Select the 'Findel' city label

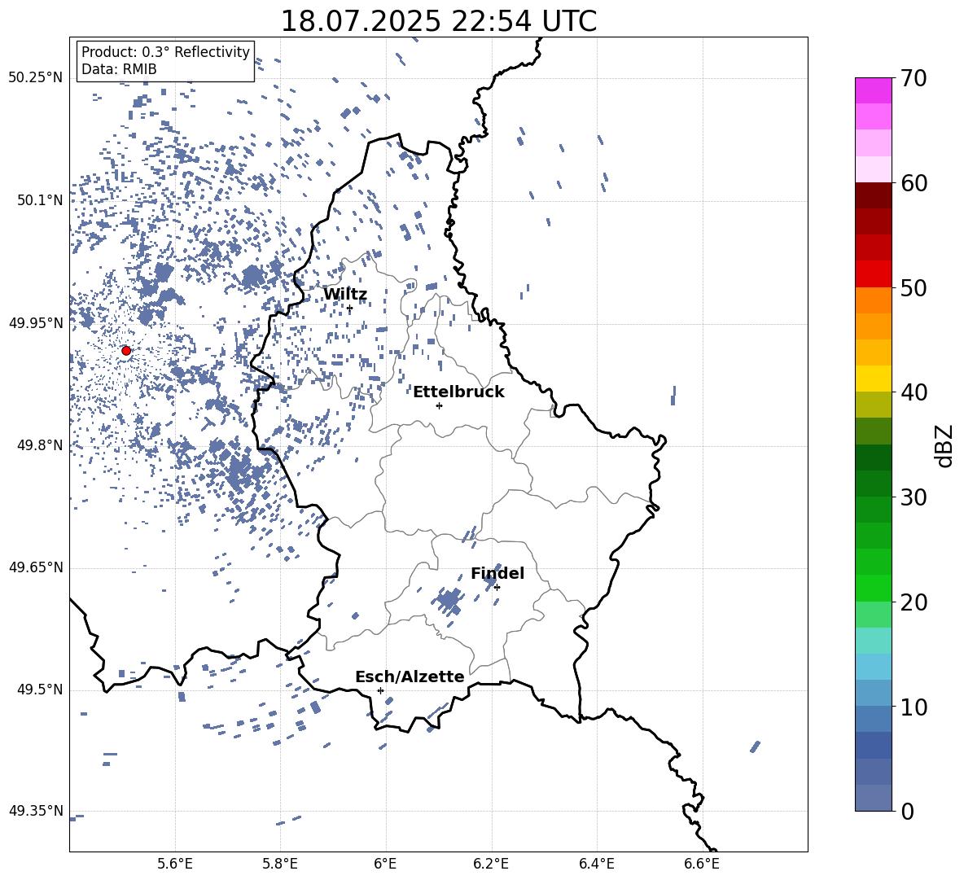(497, 573)
